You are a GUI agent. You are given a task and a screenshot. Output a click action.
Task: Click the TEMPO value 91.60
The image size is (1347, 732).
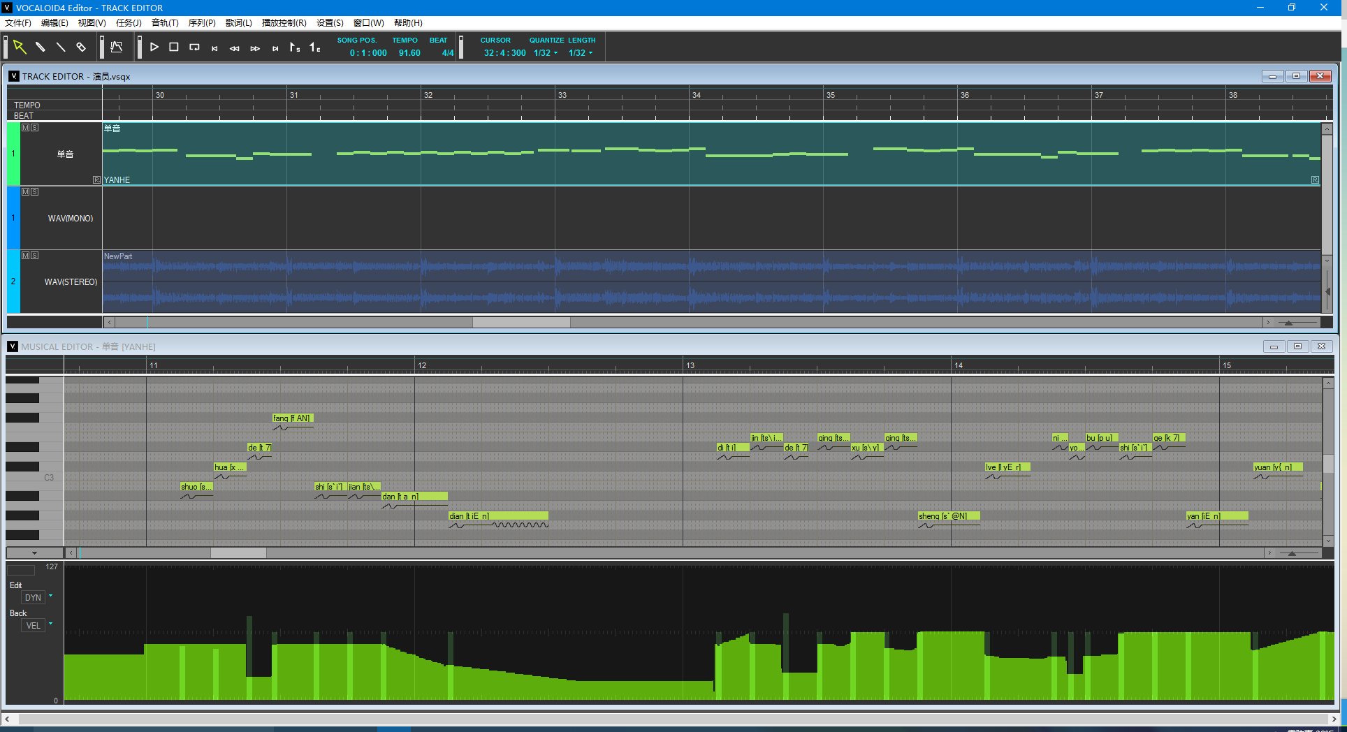pos(409,53)
